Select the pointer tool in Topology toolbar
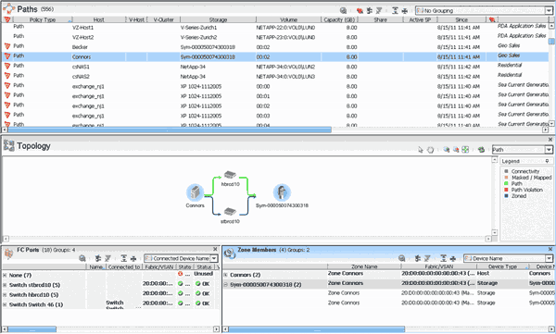This screenshot has height=334, width=556. point(421,150)
